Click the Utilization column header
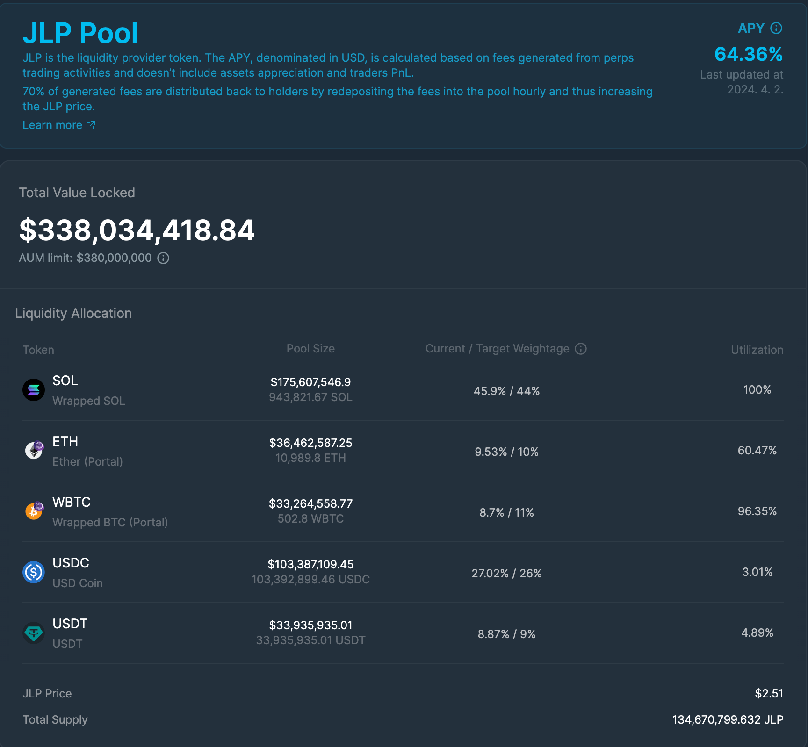Viewport: 808px width, 747px height. point(757,350)
